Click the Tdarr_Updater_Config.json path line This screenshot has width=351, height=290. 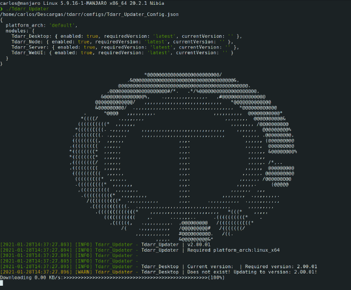point(89,14)
